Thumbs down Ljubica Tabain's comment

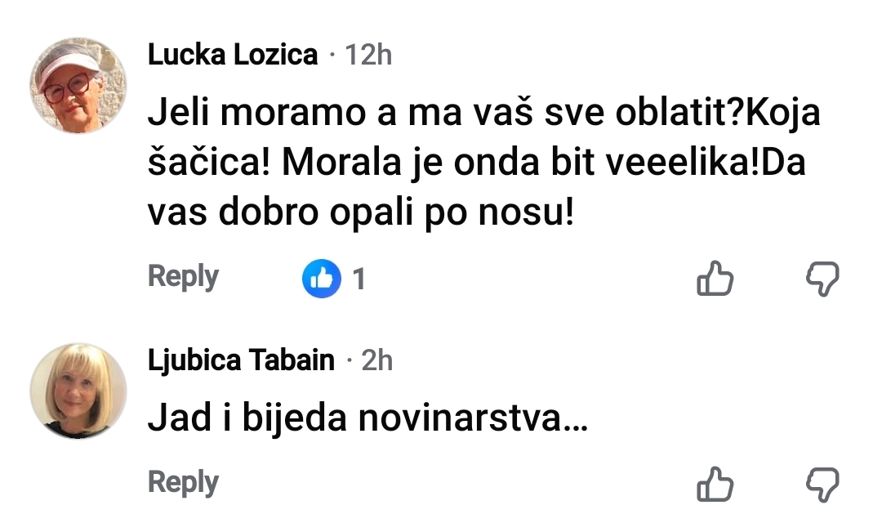(822, 484)
